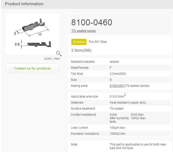Image resolution: width=173 pixels, height=152 pixels.
Task: Click the Insulation resistance row label
Action: pos(85,134)
